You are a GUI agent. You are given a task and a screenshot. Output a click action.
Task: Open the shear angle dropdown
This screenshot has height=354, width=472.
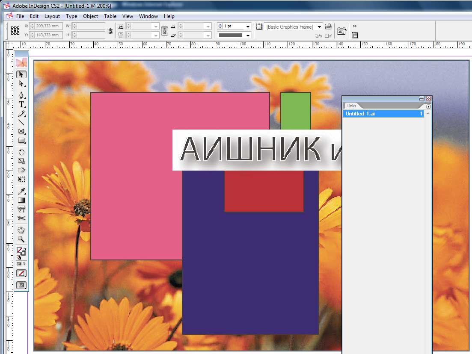pos(208,35)
